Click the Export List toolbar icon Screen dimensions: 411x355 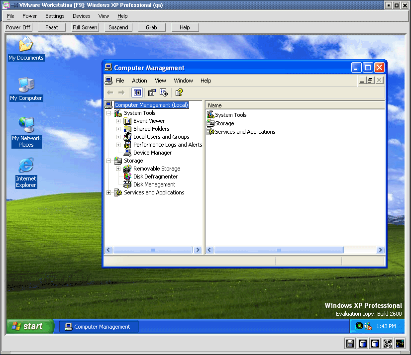164,92
